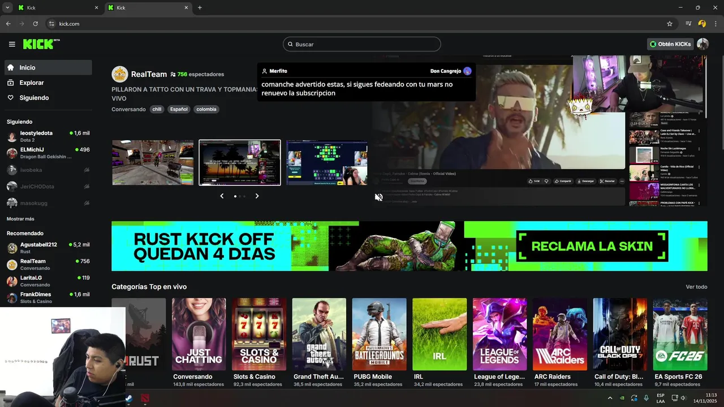Click microphone icon in system tray

(646, 398)
